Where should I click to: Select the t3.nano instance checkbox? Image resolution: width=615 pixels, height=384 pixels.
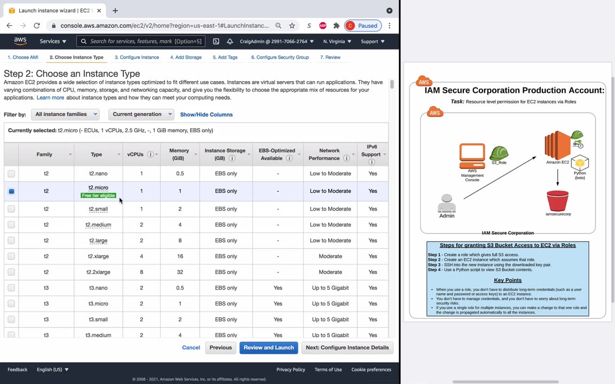click(x=11, y=287)
